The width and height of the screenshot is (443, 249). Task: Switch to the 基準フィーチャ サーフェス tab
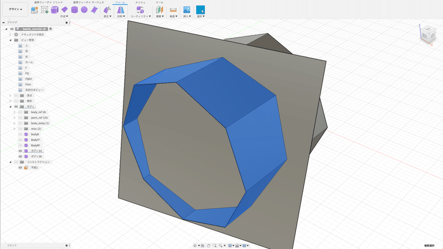point(89,2)
